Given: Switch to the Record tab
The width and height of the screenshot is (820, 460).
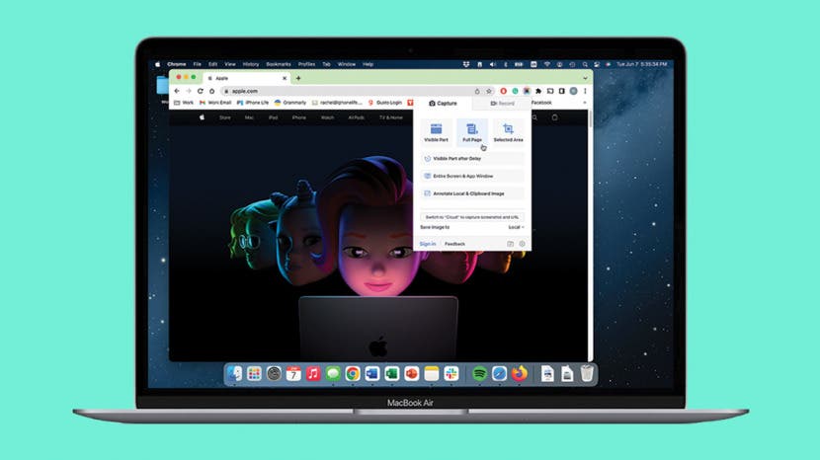Looking at the screenshot, I should click(x=502, y=104).
